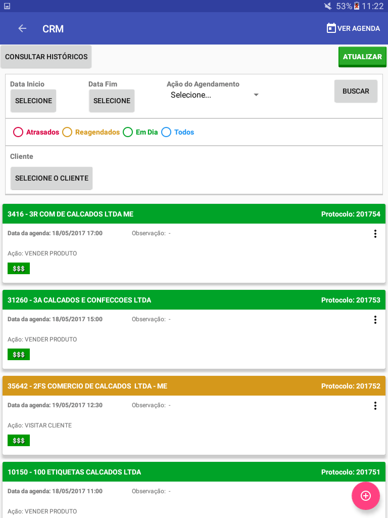Click the green ATUALIZAR button
The width and height of the screenshot is (388, 518).
point(362,57)
